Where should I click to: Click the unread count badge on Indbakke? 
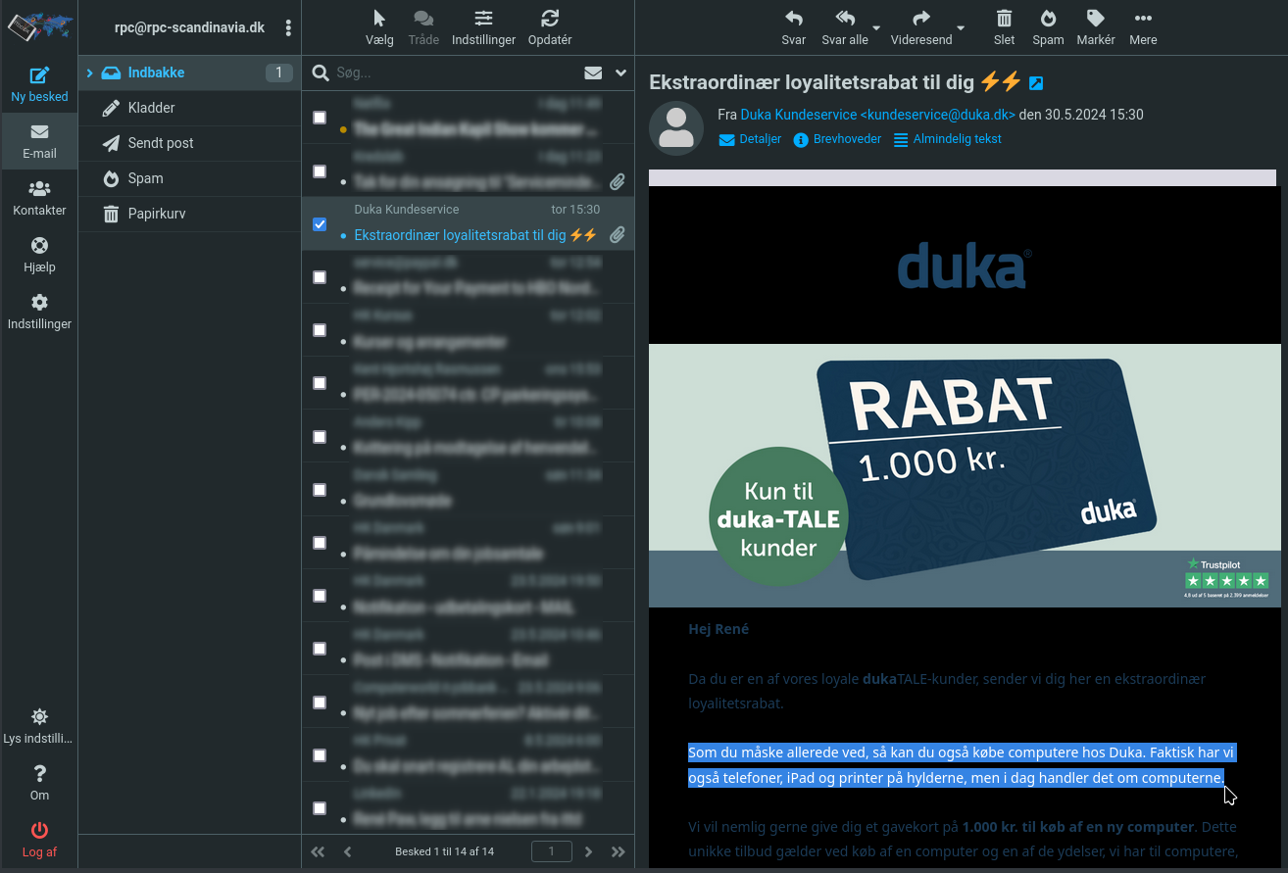278,73
